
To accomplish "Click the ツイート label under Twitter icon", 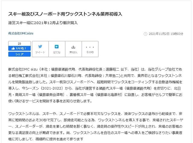I will coord(40,52).
